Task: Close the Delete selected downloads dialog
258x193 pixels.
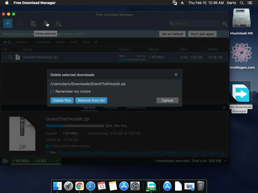Action: tap(176, 75)
